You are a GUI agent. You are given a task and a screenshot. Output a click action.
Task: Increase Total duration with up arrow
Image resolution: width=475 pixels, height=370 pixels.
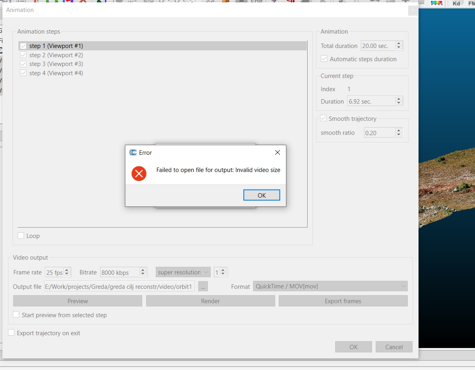[399, 43]
